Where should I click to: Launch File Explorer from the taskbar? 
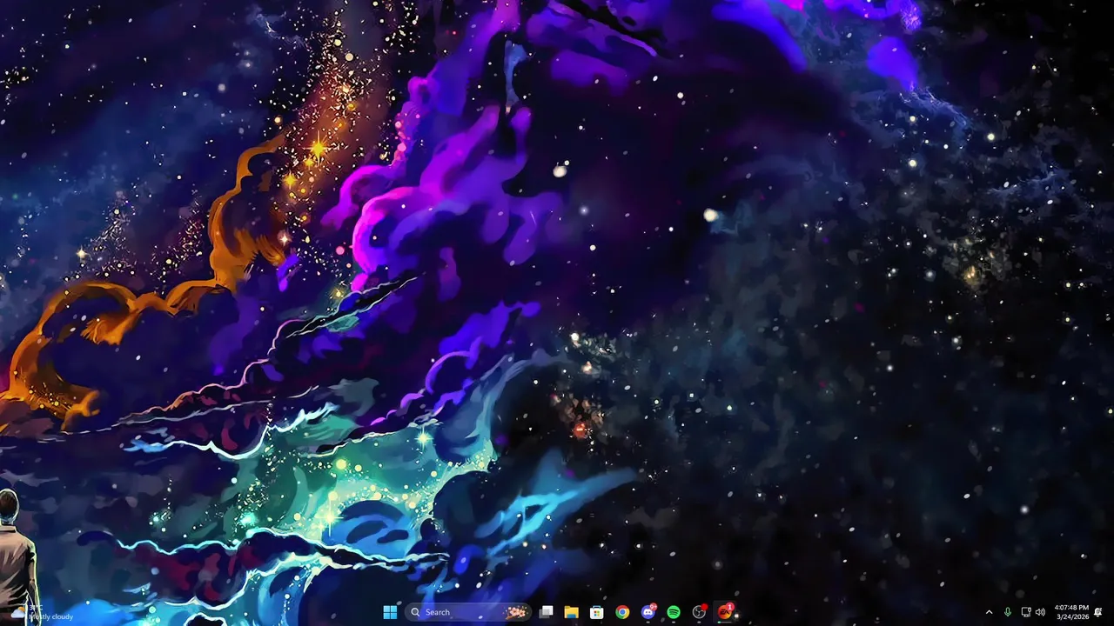571,612
